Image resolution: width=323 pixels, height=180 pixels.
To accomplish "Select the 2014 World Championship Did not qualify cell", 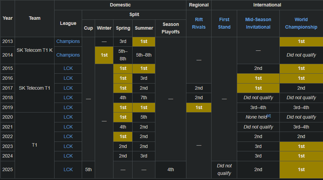I will point(301,55).
